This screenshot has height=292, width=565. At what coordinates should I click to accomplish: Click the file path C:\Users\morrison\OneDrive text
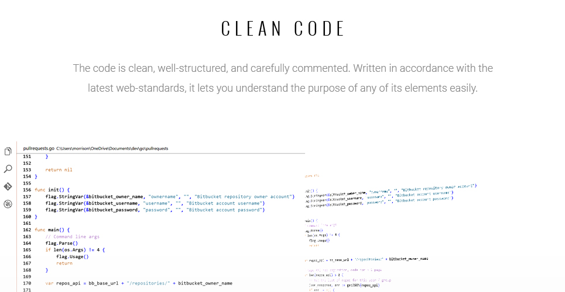(x=112, y=148)
